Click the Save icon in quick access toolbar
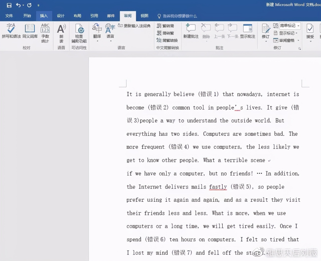This screenshot has width=321, height=261. 9,5
